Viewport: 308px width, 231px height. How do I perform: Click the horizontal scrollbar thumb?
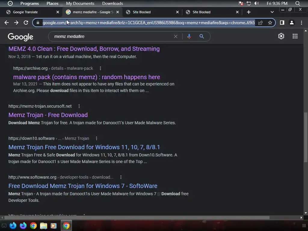point(137,217)
